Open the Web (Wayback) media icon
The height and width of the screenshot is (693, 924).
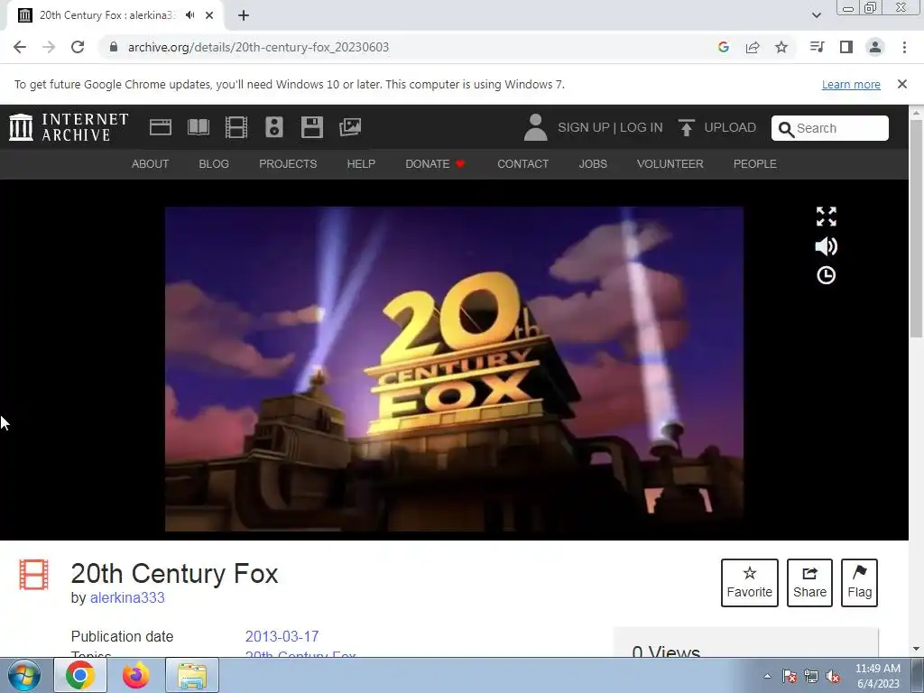tap(161, 127)
